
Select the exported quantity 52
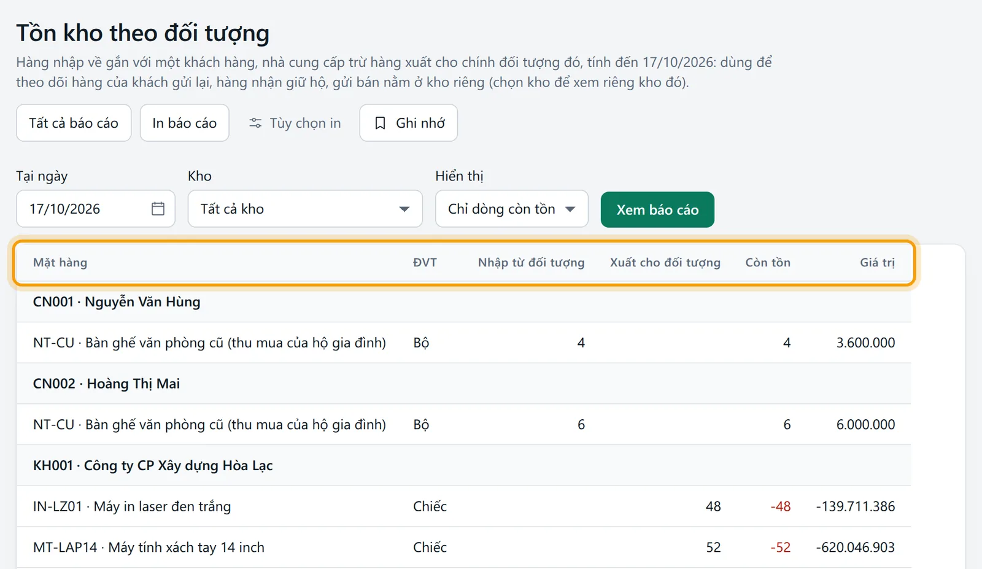coord(713,548)
